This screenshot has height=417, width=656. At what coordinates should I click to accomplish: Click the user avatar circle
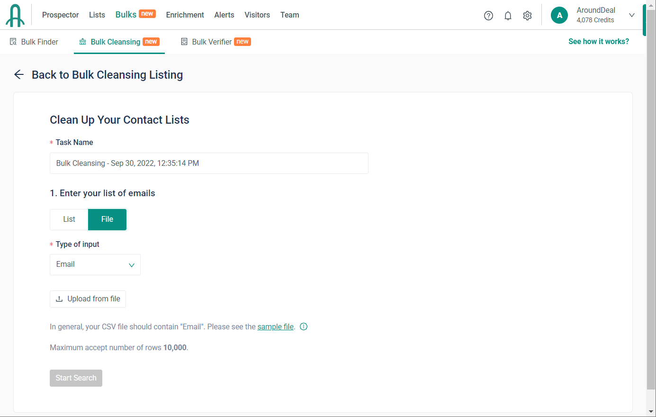(559, 15)
